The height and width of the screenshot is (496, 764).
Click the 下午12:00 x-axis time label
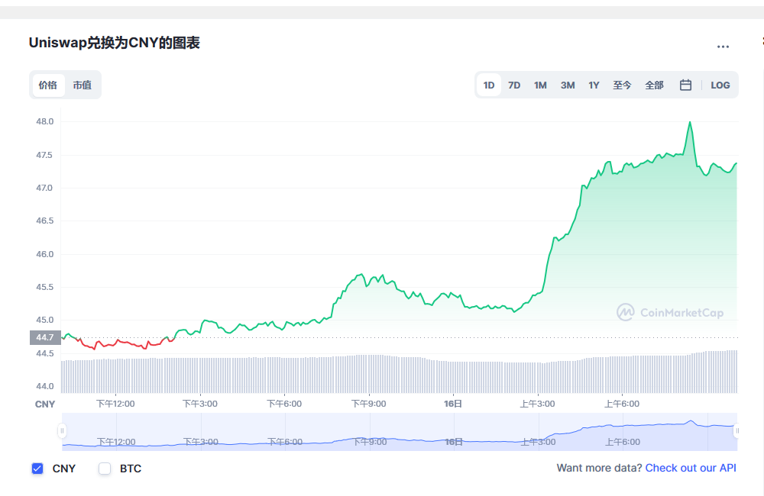pos(115,404)
